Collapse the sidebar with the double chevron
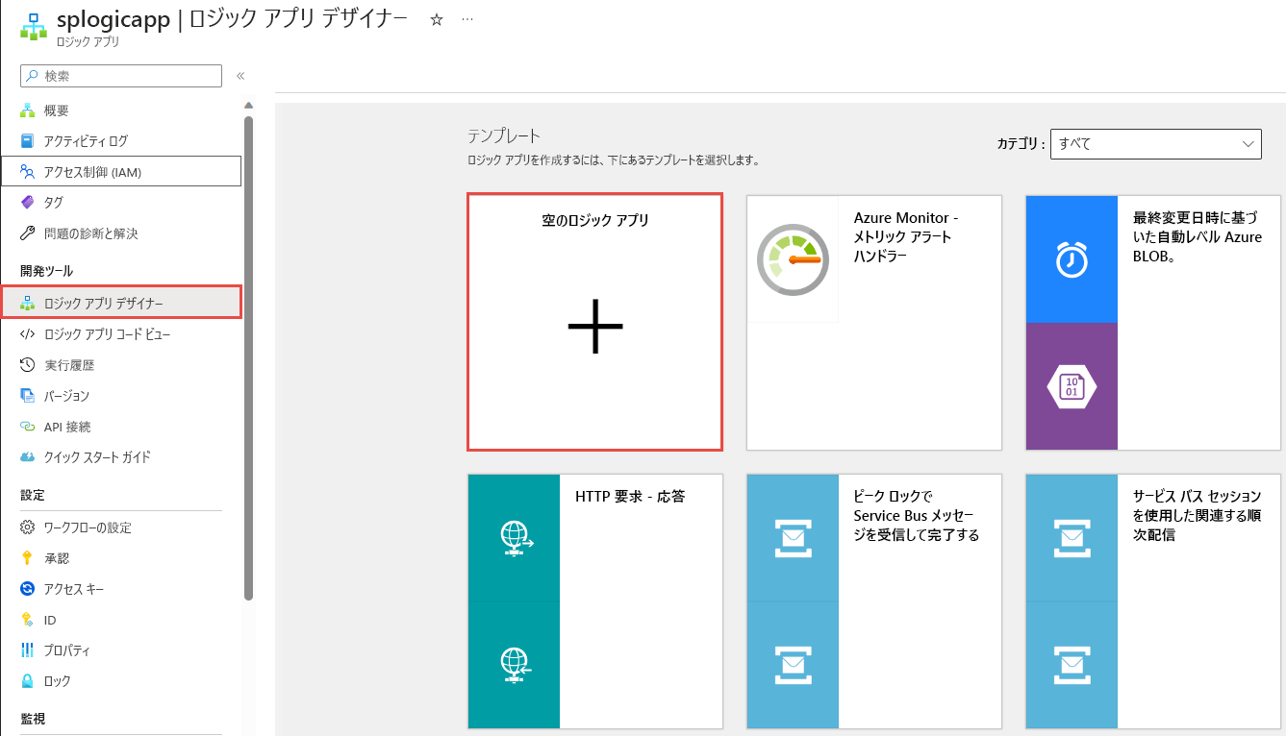1286x736 pixels. (240, 76)
